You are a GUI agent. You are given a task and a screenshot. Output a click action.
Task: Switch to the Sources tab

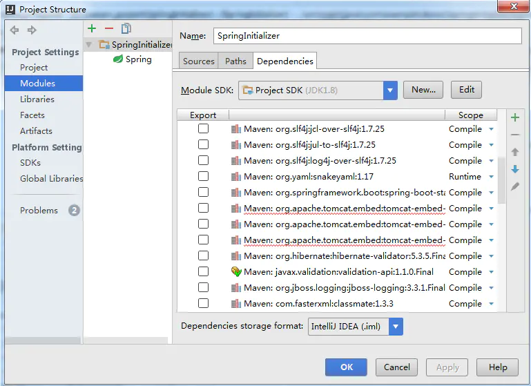pos(198,61)
